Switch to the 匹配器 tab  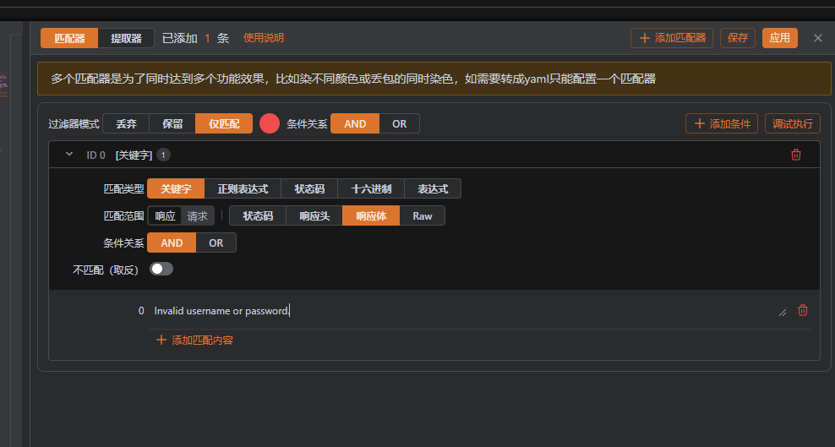69,38
